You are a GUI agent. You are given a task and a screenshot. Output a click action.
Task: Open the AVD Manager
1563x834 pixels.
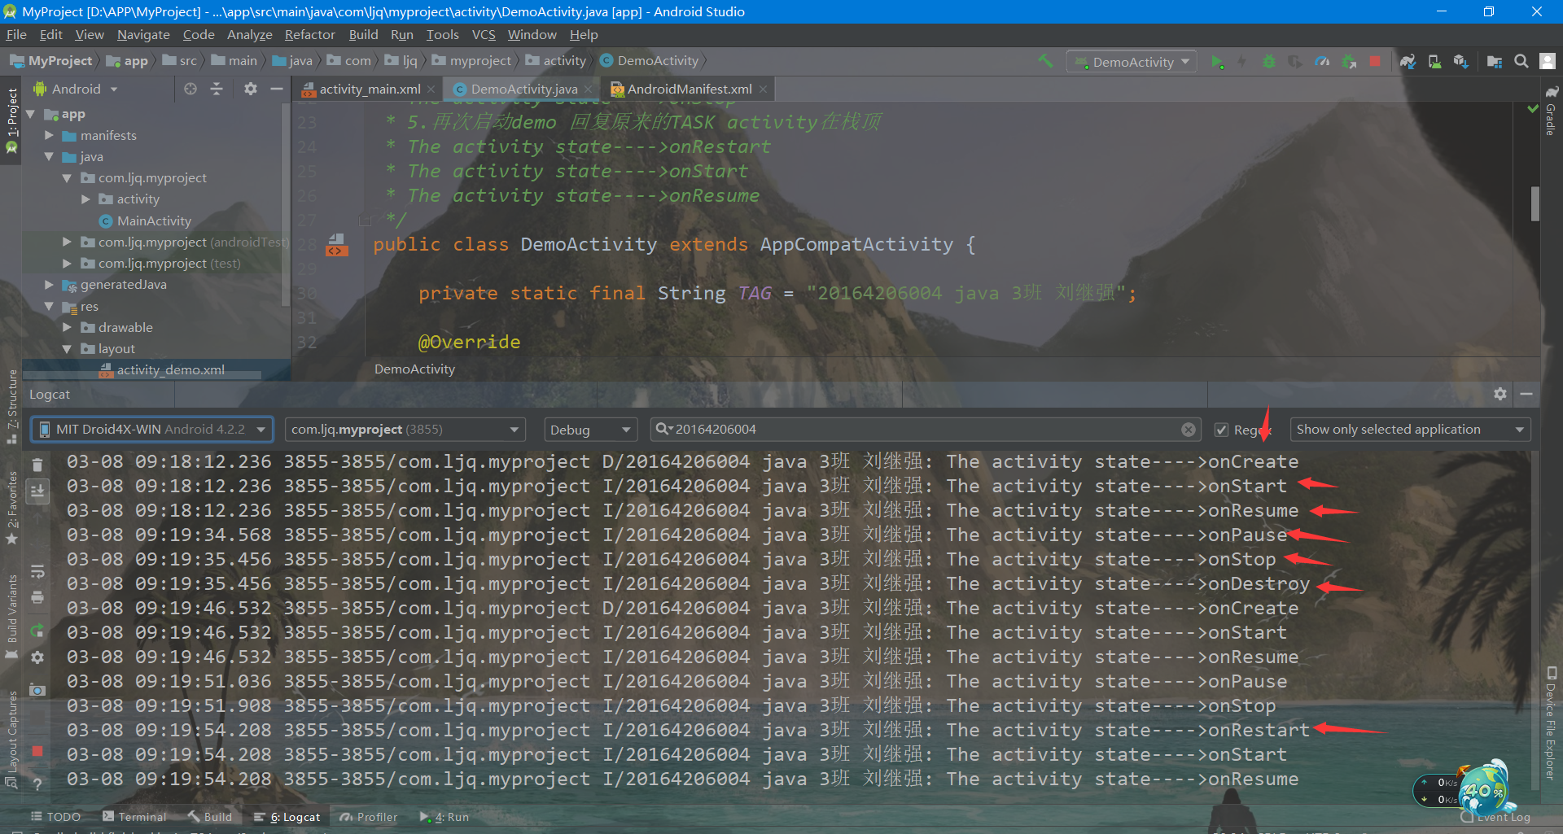(x=1434, y=61)
